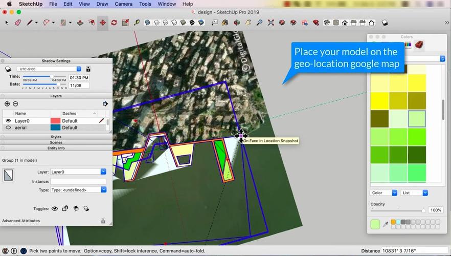
Task: Open the List dropdown in Colors
Action: click(x=414, y=193)
